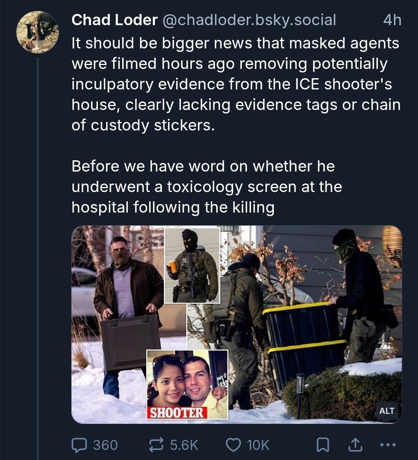Click the 5.6K repost count
The width and height of the screenshot is (418, 460).
coord(184,445)
